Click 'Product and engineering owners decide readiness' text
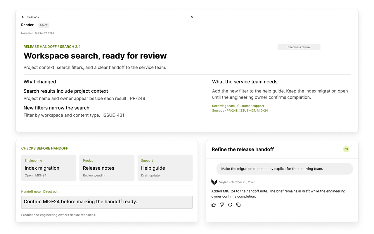Screen dimensions: 374x234 coord(58,215)
